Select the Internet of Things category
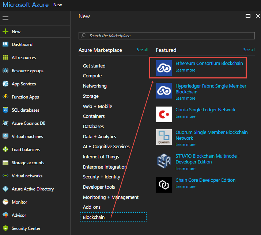Viewport: 261px width, 235px height. (101, 157)
